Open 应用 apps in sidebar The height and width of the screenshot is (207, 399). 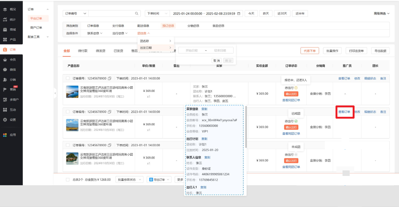pyautogui.click(x=10, y=135)
